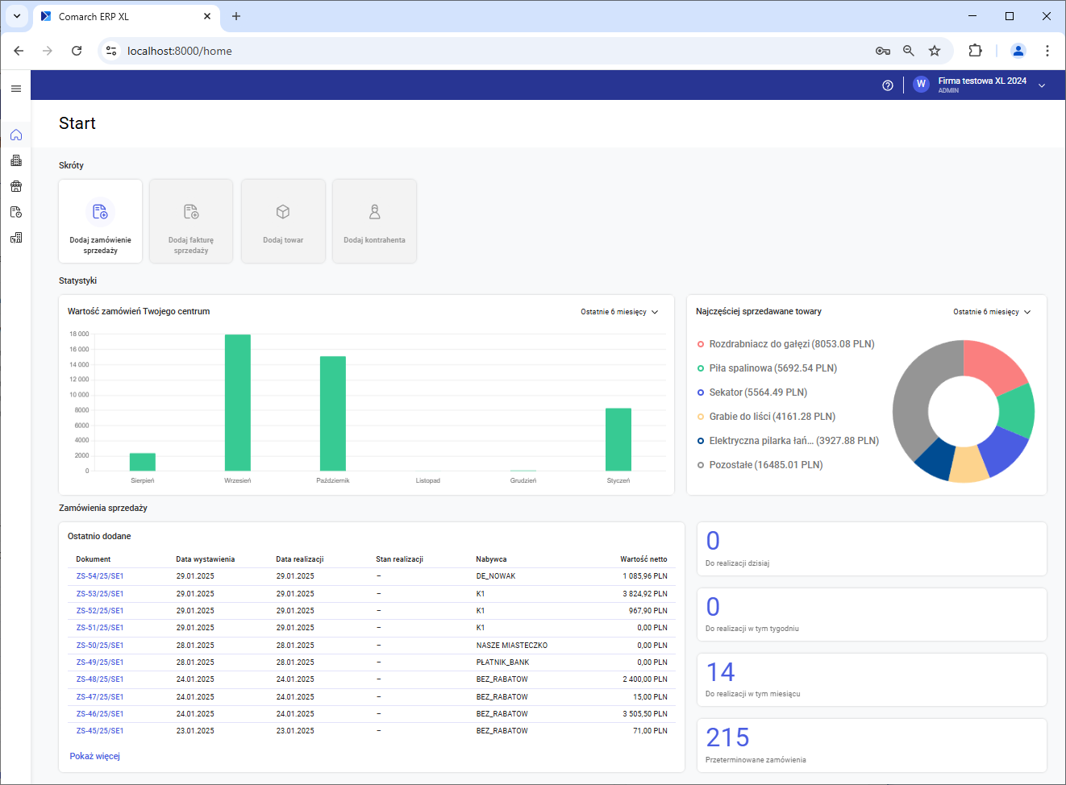This screenshot has width=1066, height=785.
Task: Open order value chart period dropdown
Action: pos(619,312)
